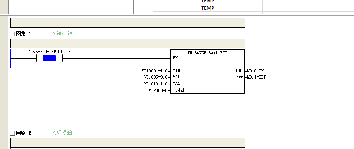Click the EN pin of the function block

click(x=175, y=58)
